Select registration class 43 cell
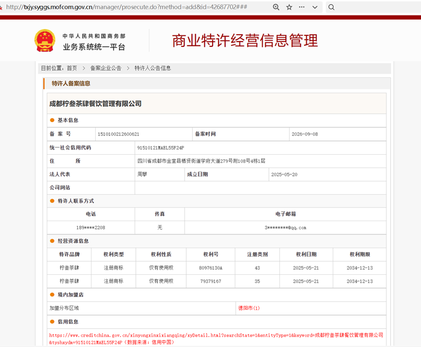This screenshot has width=421, height=347. [257, 268]
